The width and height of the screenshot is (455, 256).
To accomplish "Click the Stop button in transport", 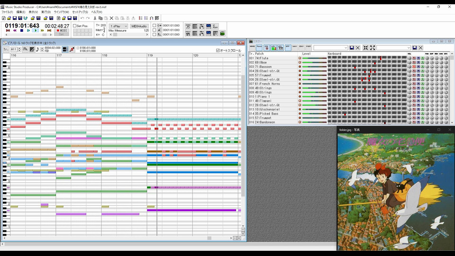I will [21, 30].
